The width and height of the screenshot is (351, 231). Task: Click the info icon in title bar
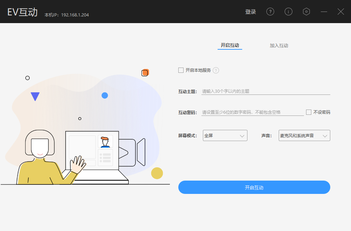click(288, 12)
